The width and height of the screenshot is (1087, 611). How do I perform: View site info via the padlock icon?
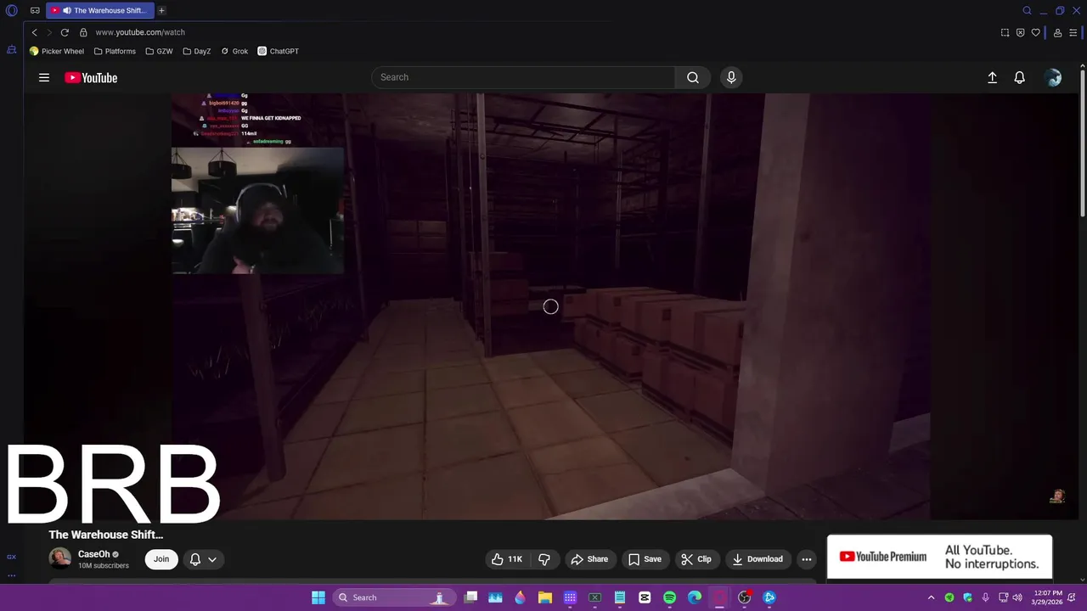point(83,32)
